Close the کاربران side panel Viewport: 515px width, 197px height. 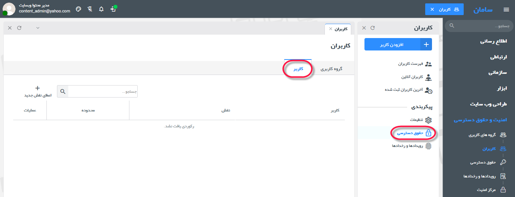(x=364, y=28)
